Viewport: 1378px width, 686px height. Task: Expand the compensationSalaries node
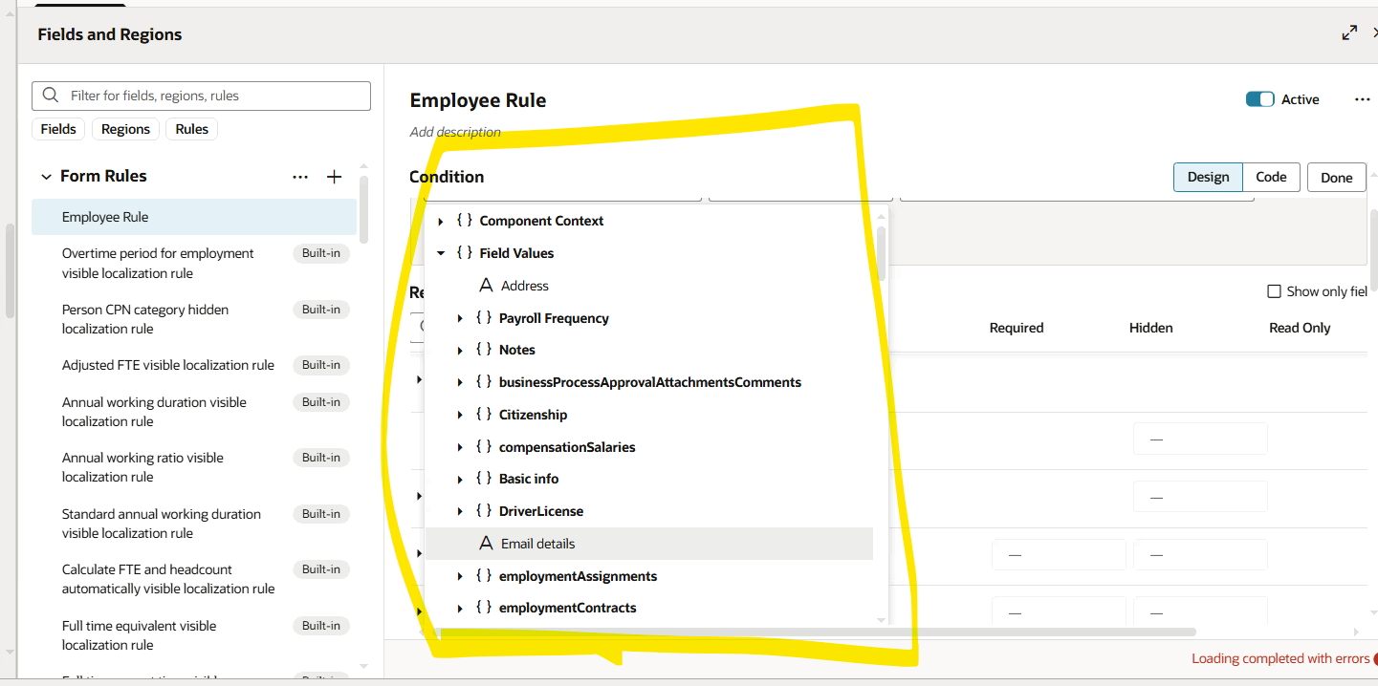460,447
